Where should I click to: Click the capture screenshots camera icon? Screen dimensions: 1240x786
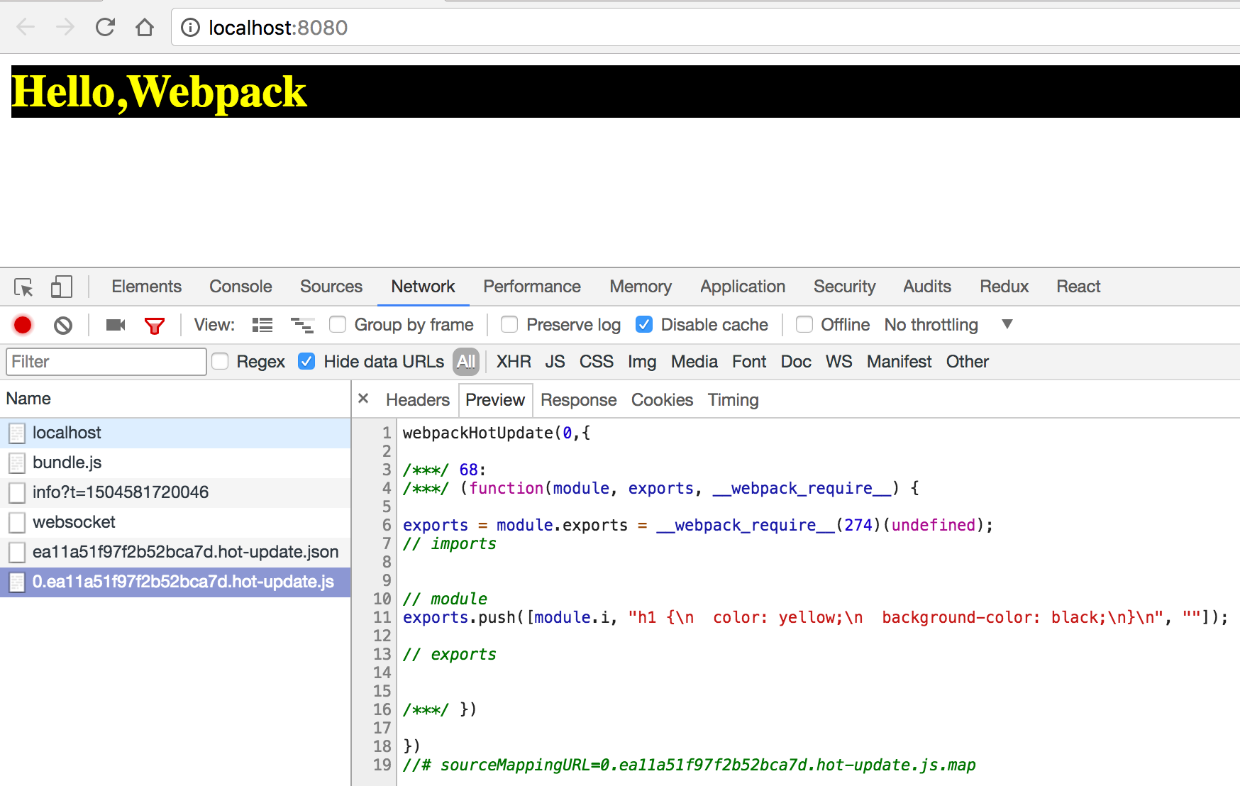point(115,325)
